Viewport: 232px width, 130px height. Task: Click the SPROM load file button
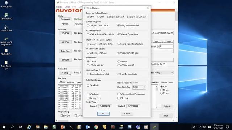(x=65, y=60)
